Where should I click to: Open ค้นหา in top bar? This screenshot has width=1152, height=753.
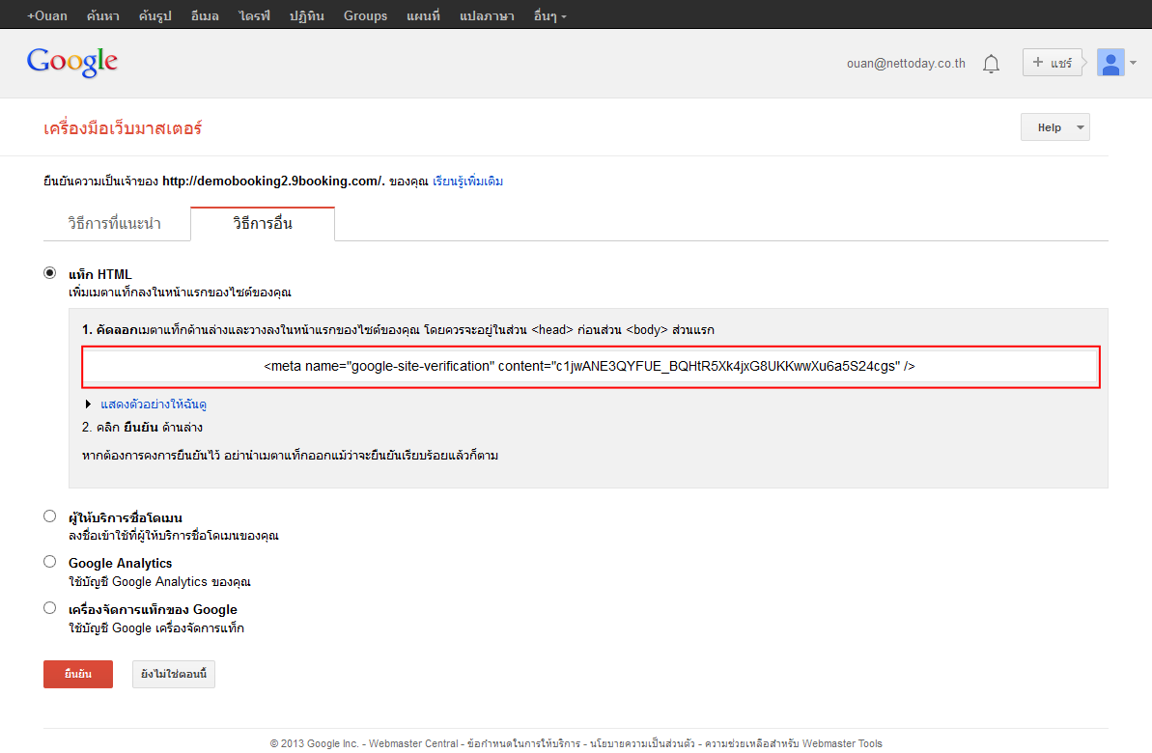(103, 15)
